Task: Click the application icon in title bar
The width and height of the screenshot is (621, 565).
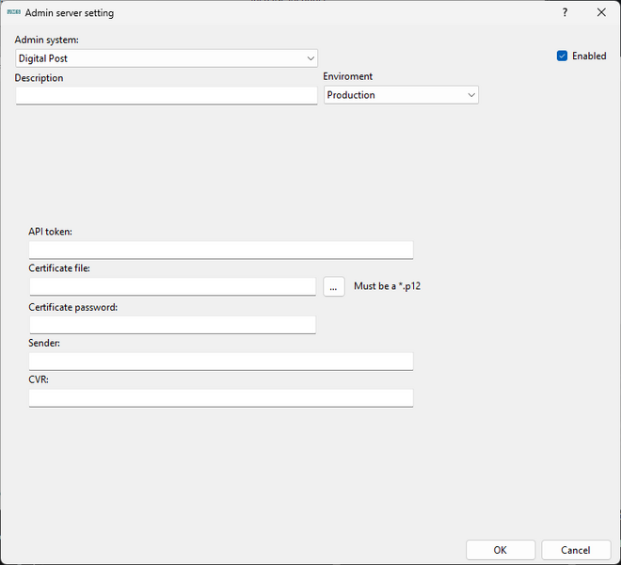Action: 14,12
